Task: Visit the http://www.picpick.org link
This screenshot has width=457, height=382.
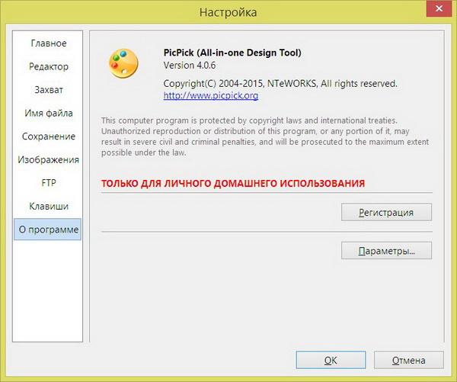Action: tap(211, 96)
